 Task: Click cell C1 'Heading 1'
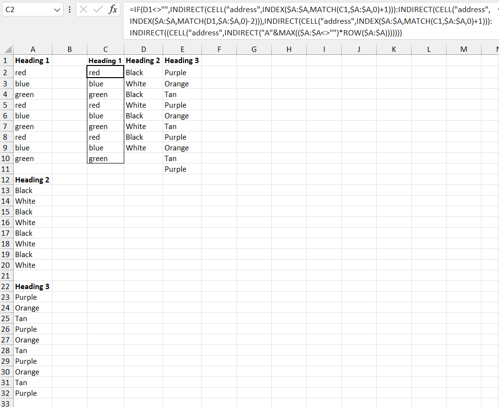pyautogui.click(x=106, y=61)
